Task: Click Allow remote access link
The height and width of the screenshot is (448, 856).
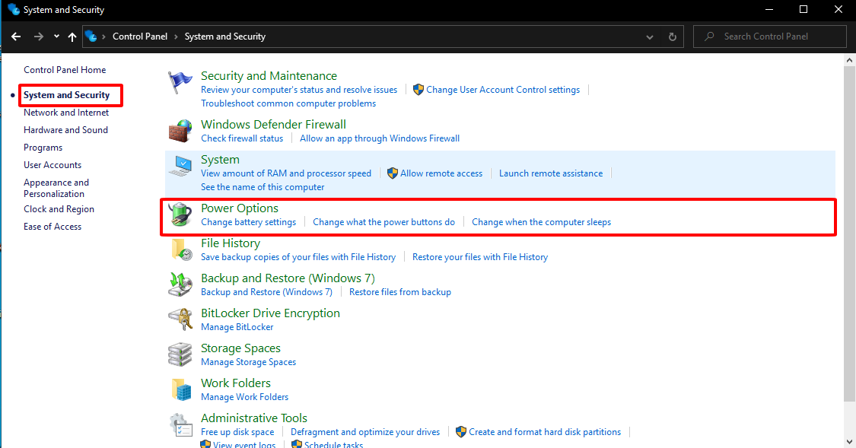Action: tap(441, 173)
